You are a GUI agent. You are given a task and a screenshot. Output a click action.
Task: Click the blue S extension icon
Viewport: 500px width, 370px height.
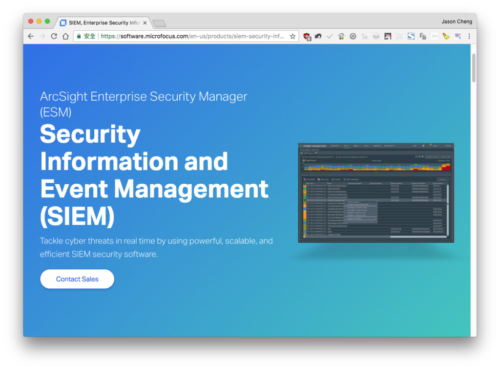tap(411, 36)
